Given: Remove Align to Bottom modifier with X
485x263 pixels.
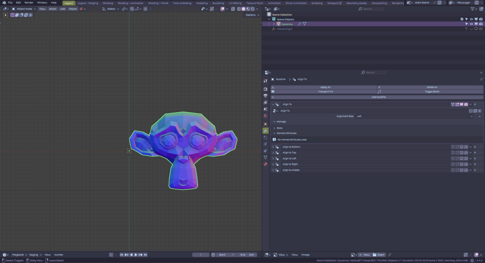Looking at the screenshot, I should point(475,147).
